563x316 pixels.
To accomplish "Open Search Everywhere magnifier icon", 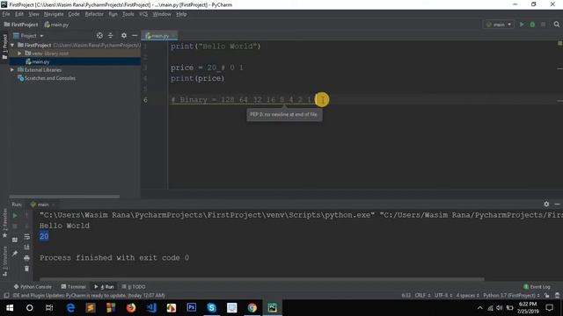I will pyautogui.click(x=557, y=25).
